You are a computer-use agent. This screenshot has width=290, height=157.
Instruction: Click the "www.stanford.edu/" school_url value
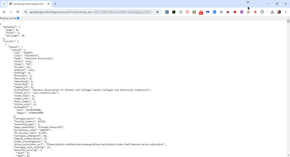(x=45, y=93)
